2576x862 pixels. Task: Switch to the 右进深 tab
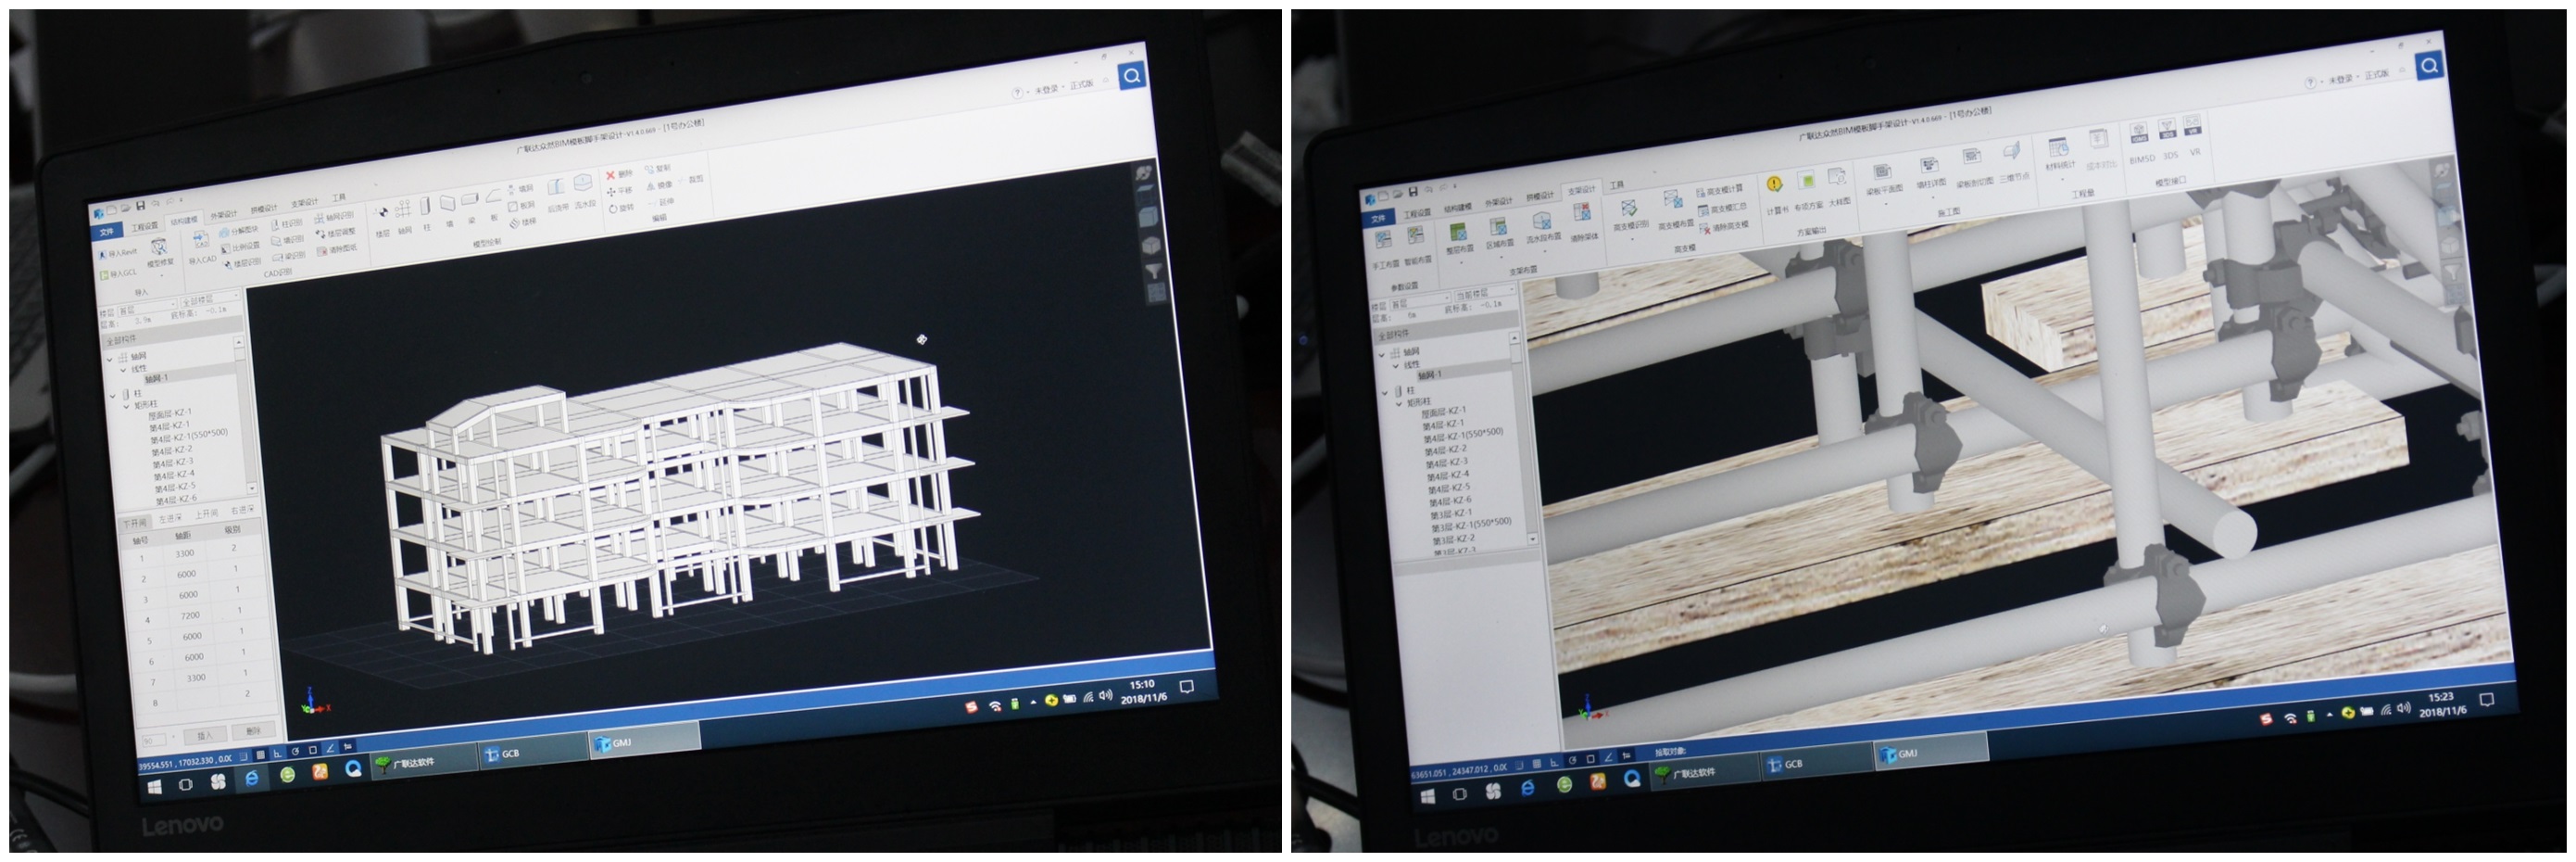click(243, 511)
